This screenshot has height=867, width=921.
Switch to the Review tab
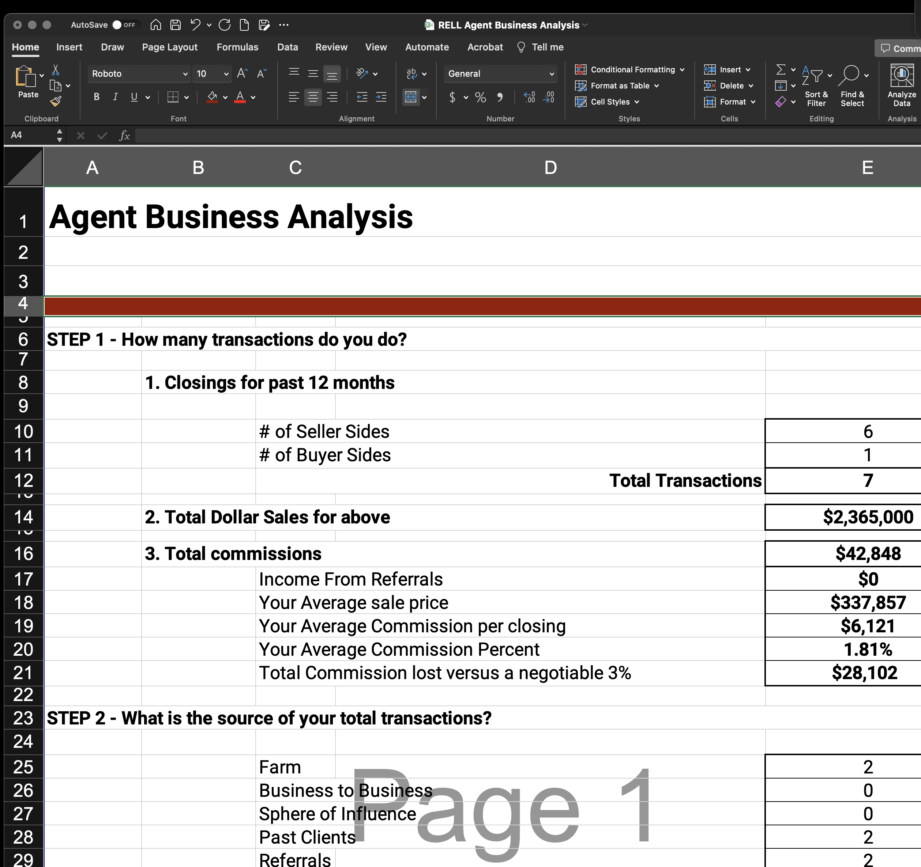pos(331,47)
